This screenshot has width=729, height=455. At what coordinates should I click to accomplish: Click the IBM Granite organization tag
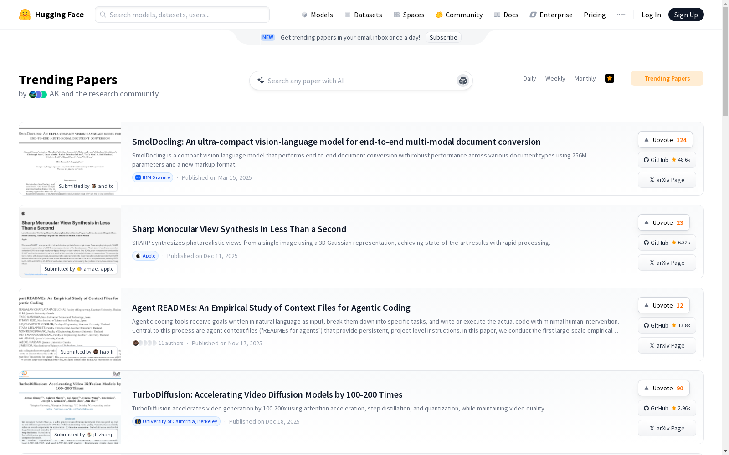pos(153,177)
